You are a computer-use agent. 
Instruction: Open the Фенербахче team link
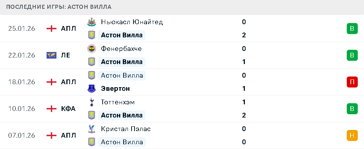(x=121, y=49)
